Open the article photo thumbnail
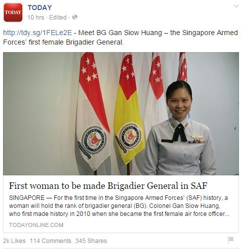This screenshot has width=244, height=249. pyautogui.click(x=121, y=114)
